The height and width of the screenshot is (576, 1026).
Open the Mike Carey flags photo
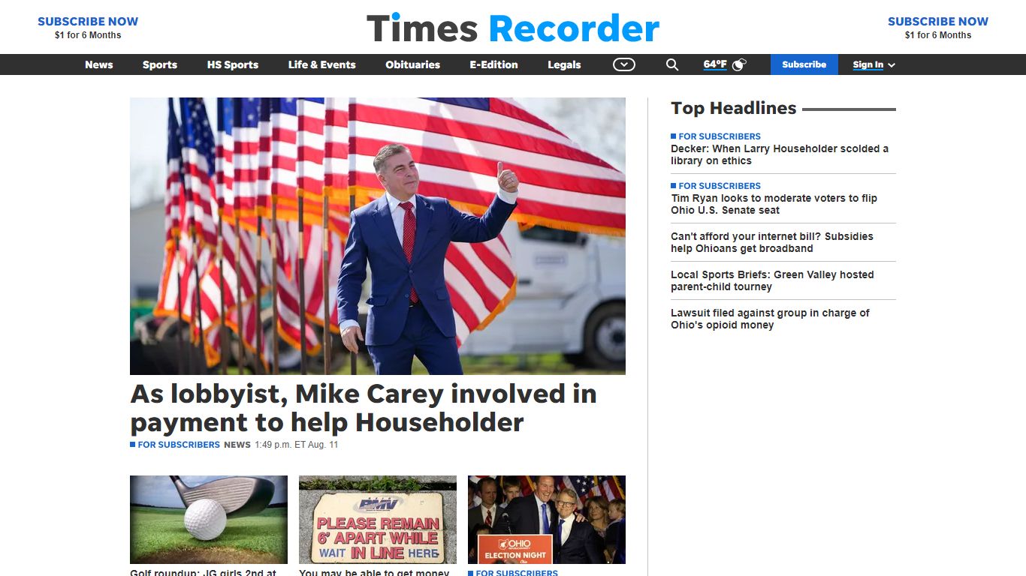[x=378, y=236]
